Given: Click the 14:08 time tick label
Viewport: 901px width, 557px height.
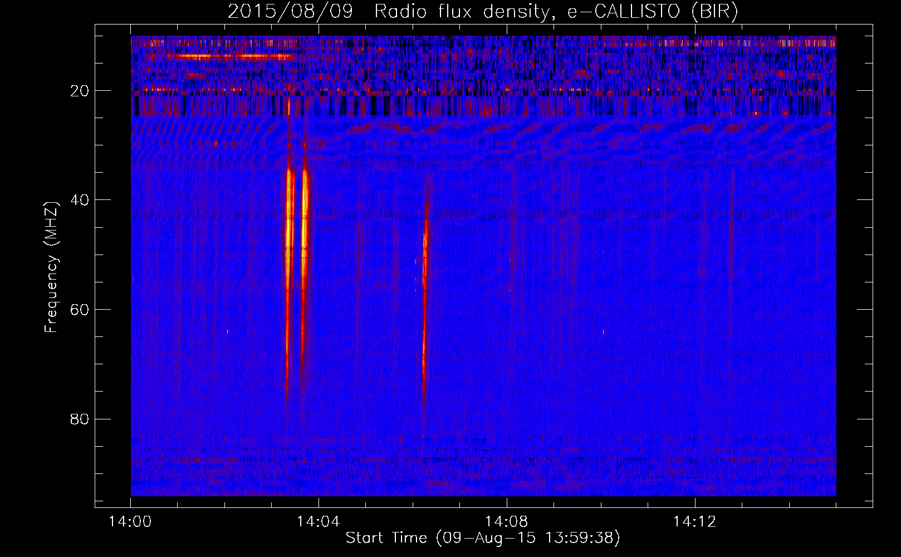Looking at the screenshot, I should coord(506,522).
